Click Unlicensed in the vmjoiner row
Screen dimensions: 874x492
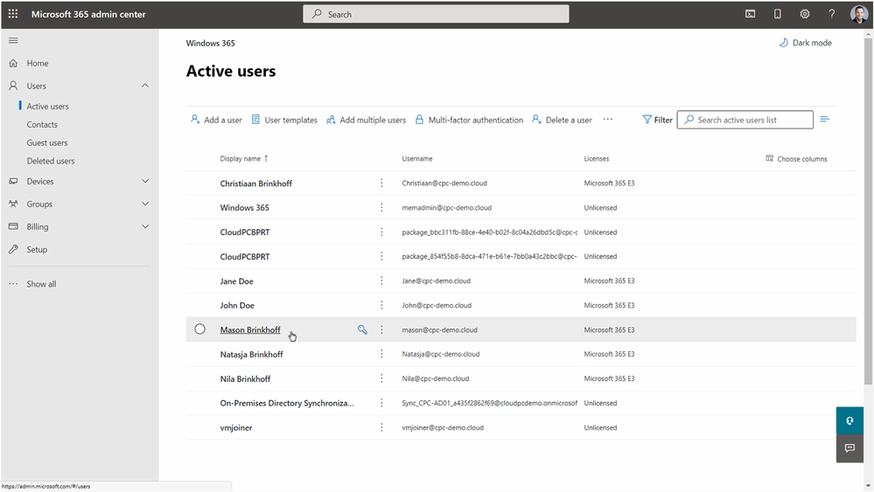pos(600,427)
